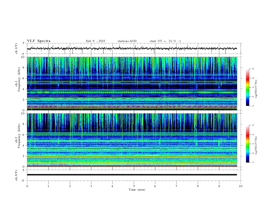Select the "start UT = 21:0 :1" text
The height and width of the screenshot is (209, 271).
pos(165,41)
